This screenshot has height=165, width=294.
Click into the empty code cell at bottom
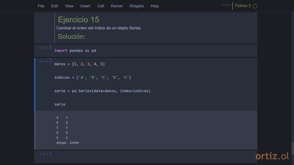[x=154, y=156]
